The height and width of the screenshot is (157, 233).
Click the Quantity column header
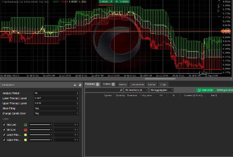pyautogui.click(x=120, y=95)
